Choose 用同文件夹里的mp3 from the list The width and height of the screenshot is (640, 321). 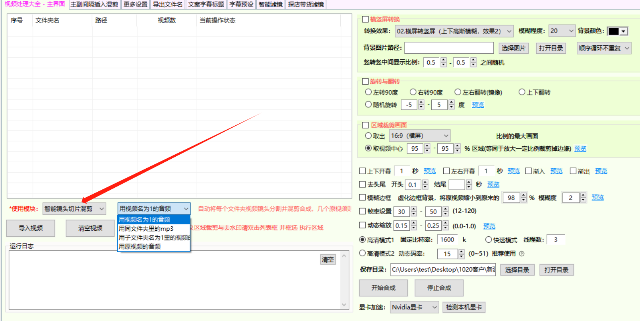(154, 229)
